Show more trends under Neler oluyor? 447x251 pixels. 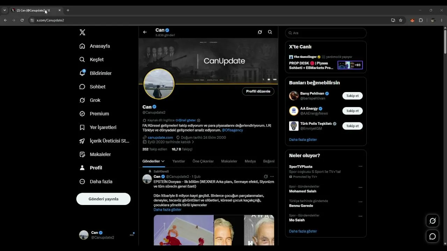303,231
